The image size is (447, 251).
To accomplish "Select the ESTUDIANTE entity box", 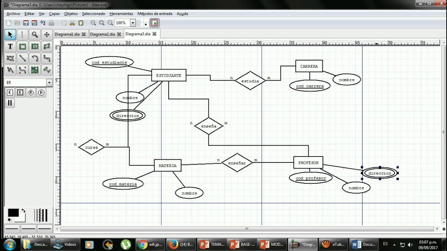I will (169, 76).
